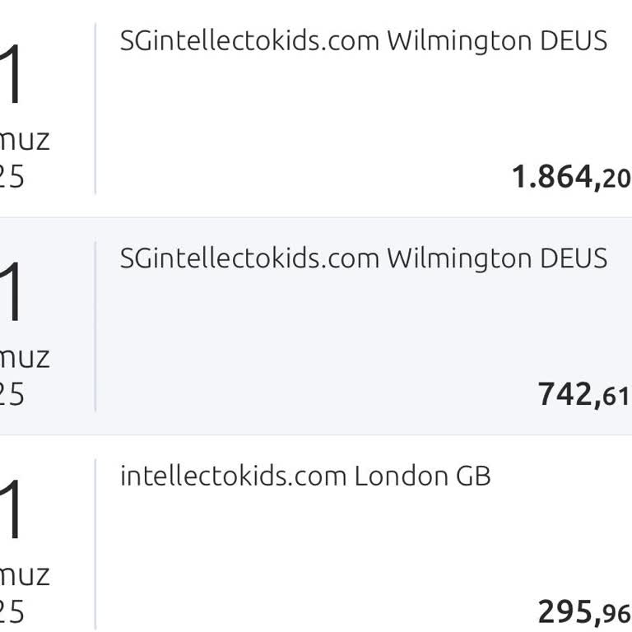Click the vertical divider in the 1.864,20 row
This screenshot has height=632, width=632.
tap(95, 109)
